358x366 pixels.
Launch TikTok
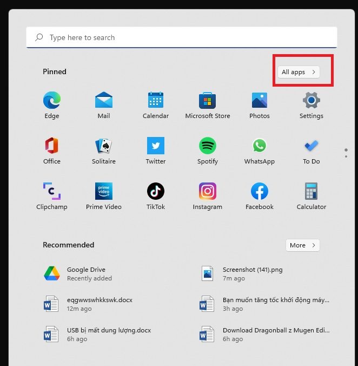(156, 197)
